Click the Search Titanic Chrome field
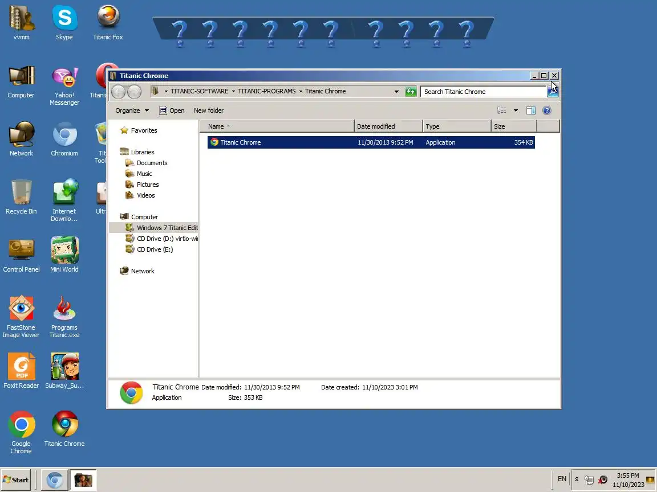The height and width of the screenshot is (492, 657). (483, 92)
